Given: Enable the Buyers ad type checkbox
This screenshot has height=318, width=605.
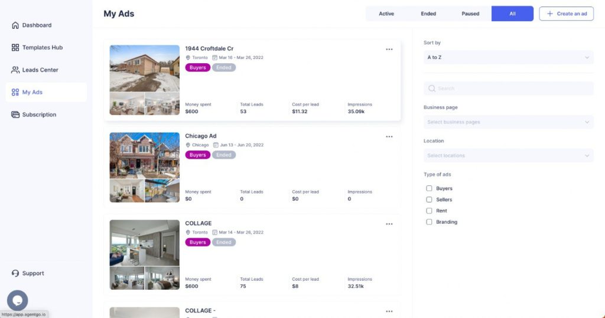Looking at the screenshot, I should click(x=429, y=188).
